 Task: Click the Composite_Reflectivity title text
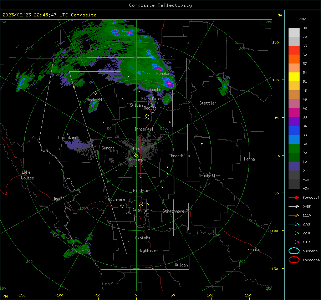160,5
